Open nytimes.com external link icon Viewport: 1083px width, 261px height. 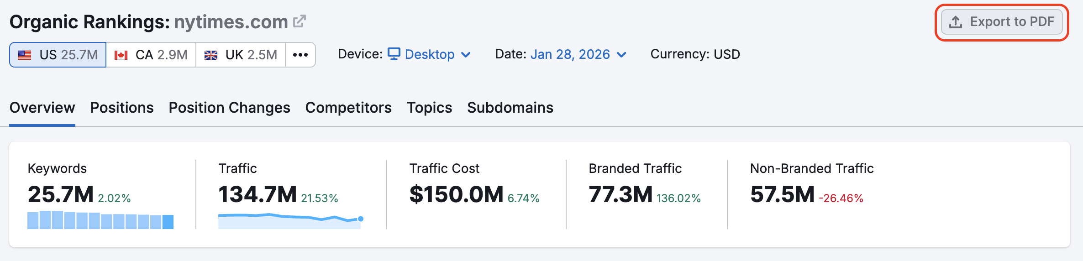pos(299,21)
